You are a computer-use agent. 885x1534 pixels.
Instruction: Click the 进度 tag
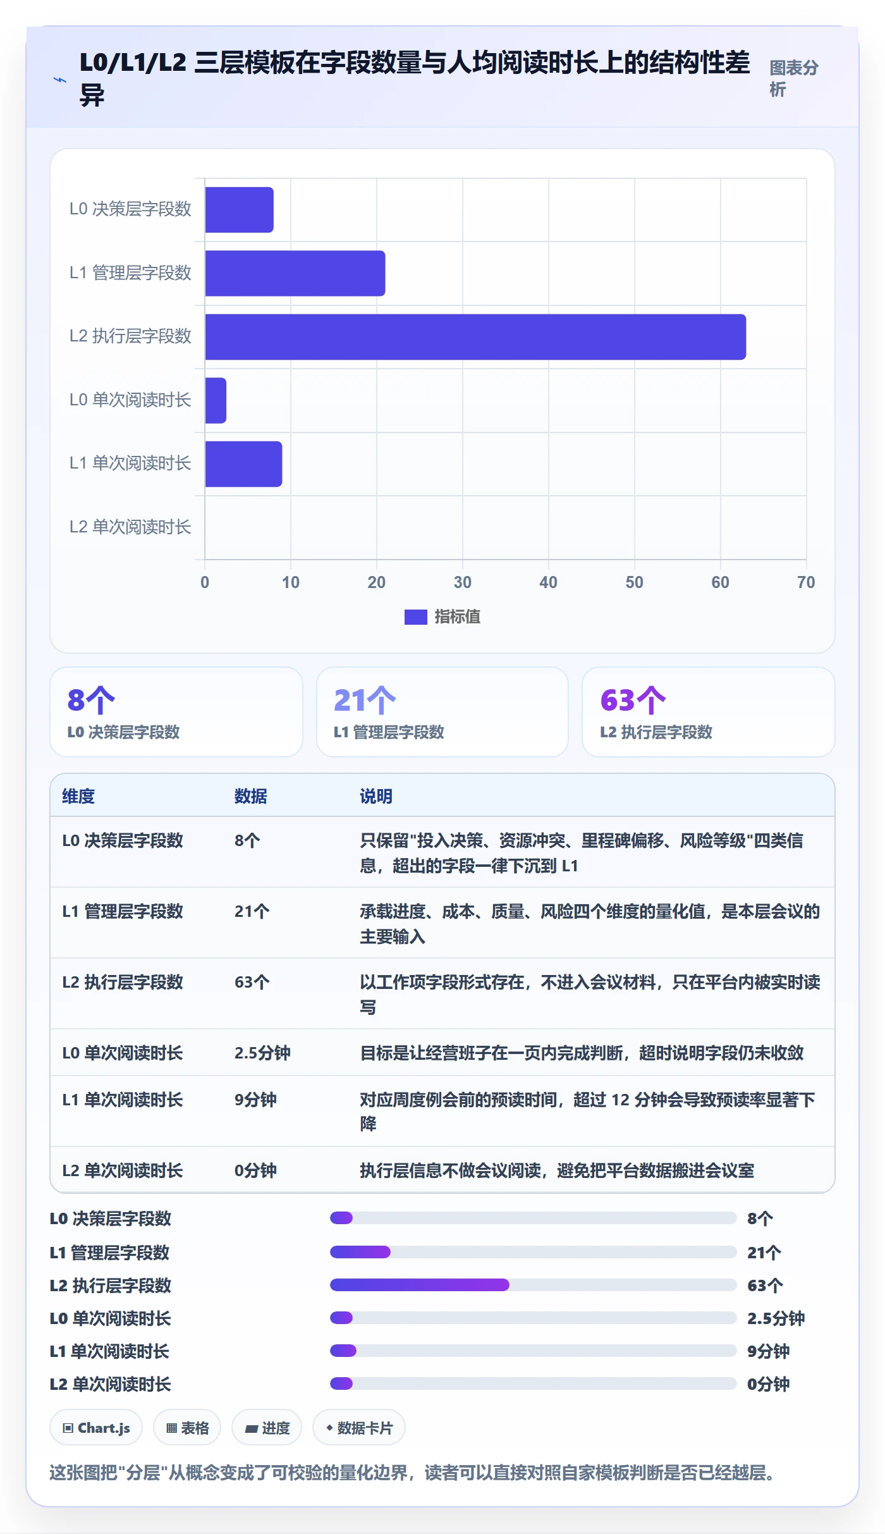[267, 1428]
